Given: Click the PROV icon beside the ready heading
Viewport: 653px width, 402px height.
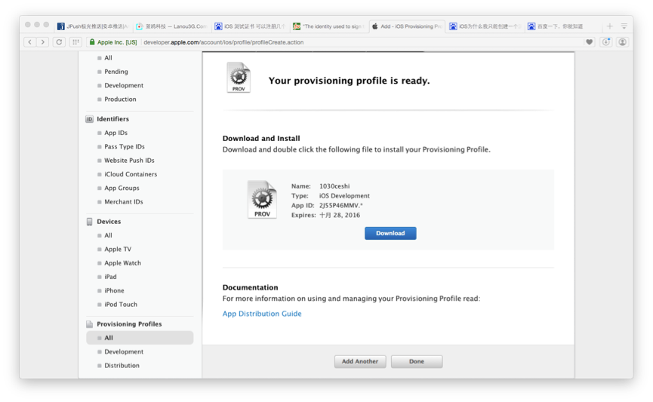Looking at the screenshot, I should [x=239, y=78].
